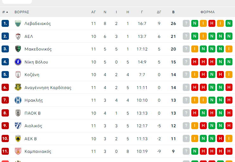The width and height of the screenshot is (235, 162).
Task: Click the Αιολικός team name
Action: tap(33, 126)
